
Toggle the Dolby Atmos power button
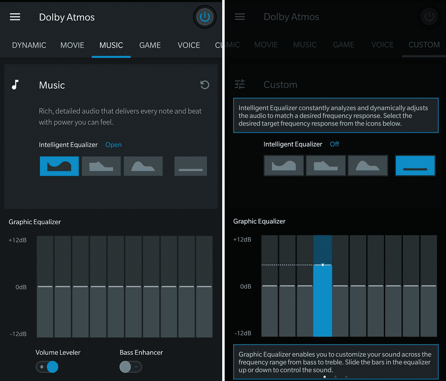point(204,17)
